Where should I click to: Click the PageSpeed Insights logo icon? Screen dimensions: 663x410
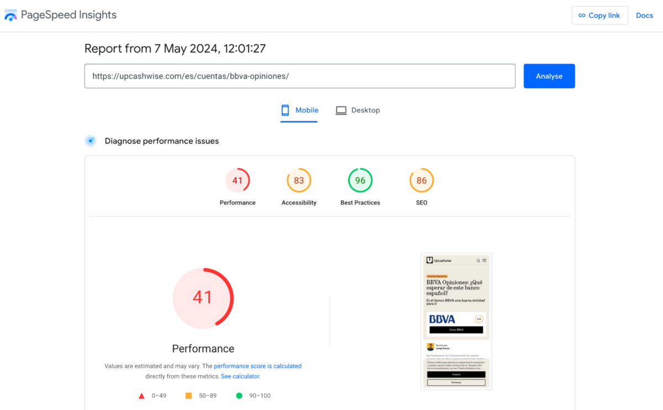coord(10,15)
